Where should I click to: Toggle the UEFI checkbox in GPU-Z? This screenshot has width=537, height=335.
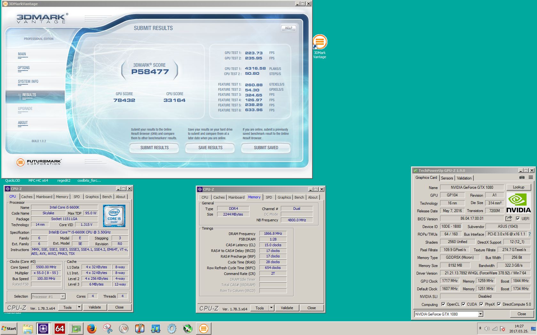518,219
